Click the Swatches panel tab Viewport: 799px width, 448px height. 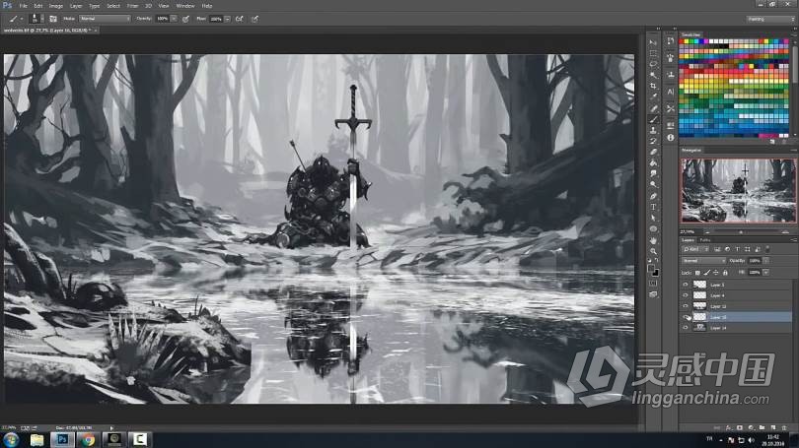[690, 34]
